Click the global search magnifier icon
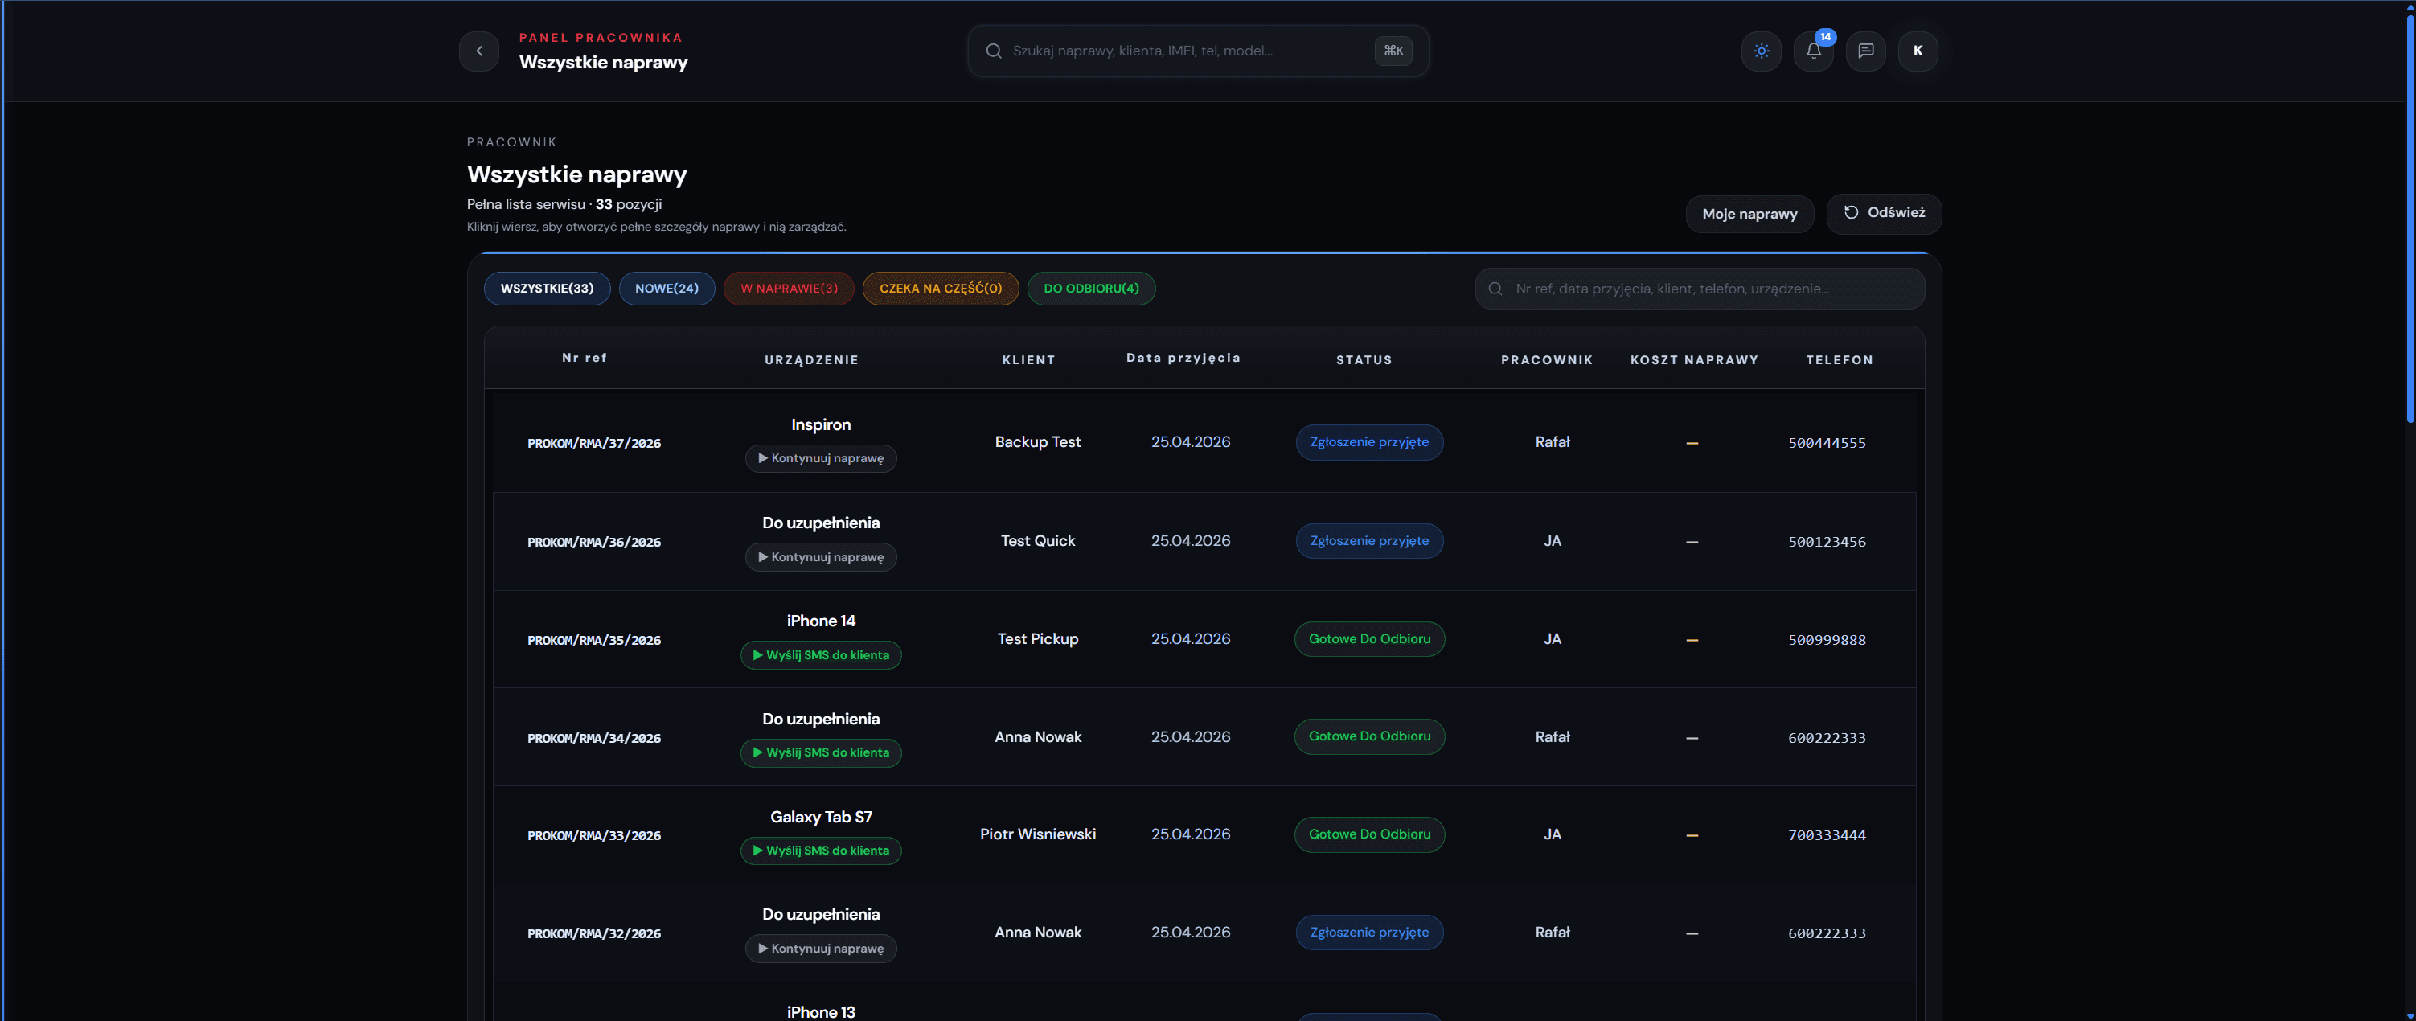Image resolution: width=2416 pixels, height=1021 pixels. (993, 51)
